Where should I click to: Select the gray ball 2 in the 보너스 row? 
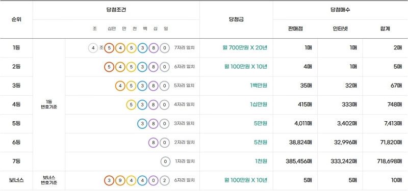[164, 180]
